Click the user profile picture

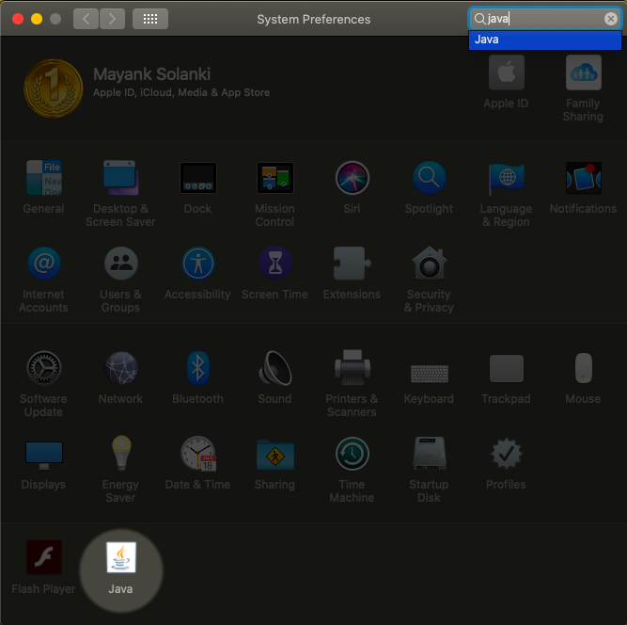[51, 88]
